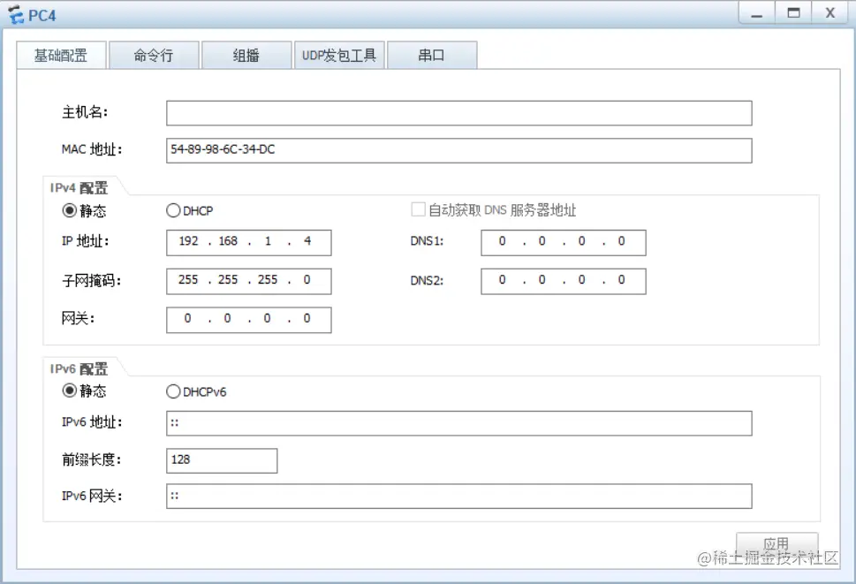Open the 组播 tab

pos(246,55)
